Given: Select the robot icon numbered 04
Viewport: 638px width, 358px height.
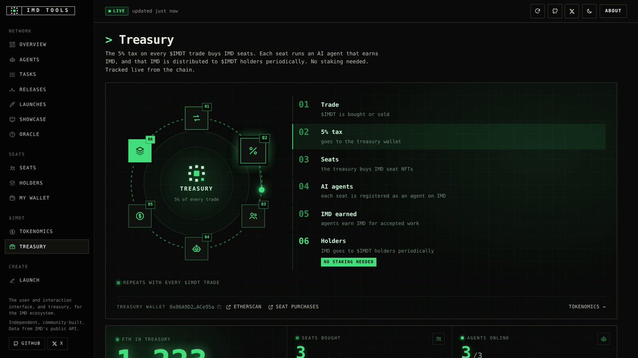Looking at the screenshot, I should pos(196,248).
